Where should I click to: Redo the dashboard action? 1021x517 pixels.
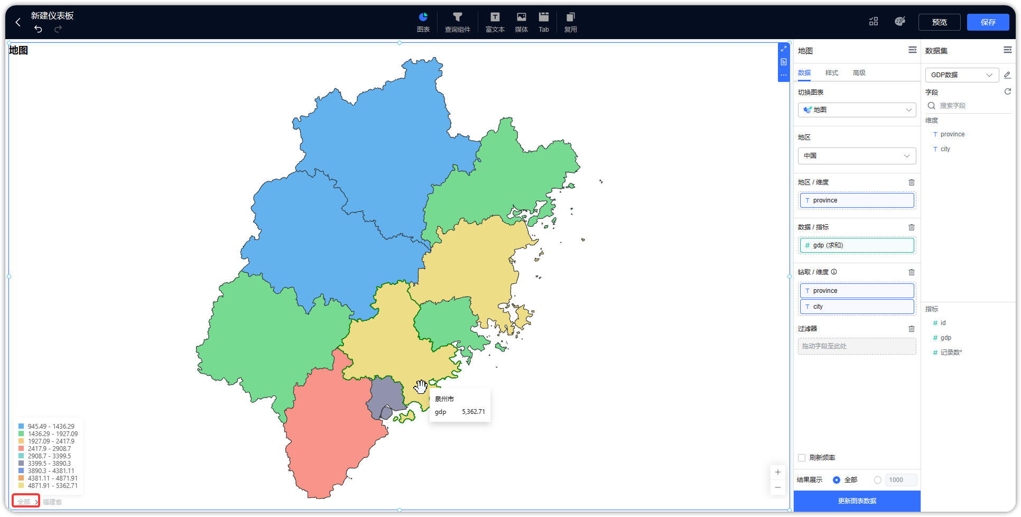(x=58, y=29)
